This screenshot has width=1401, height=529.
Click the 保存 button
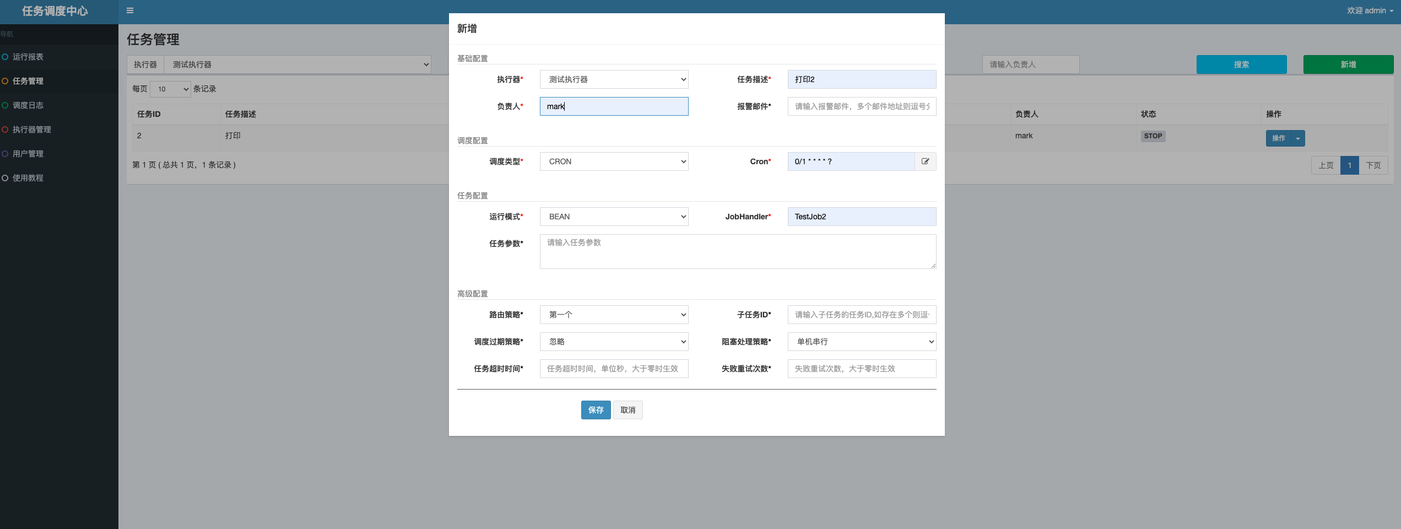[x=596, y=410]
